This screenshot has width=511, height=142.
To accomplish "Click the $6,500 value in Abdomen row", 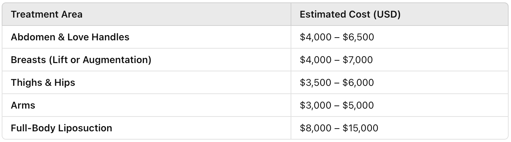I will point(358,37).
